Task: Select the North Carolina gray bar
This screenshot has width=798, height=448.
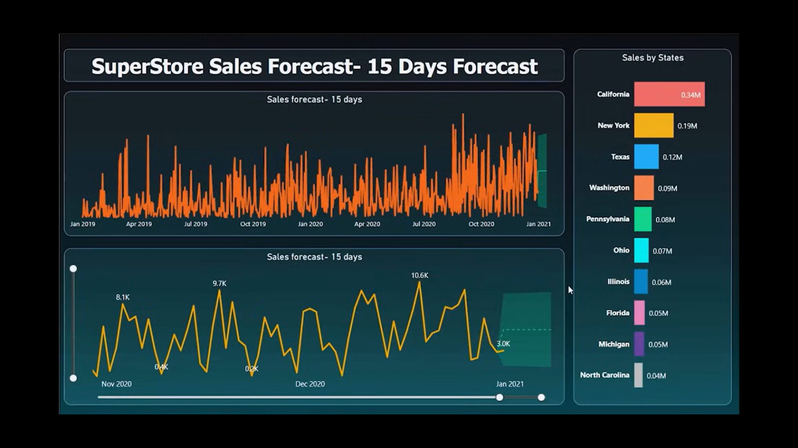Action: (638, 375)
